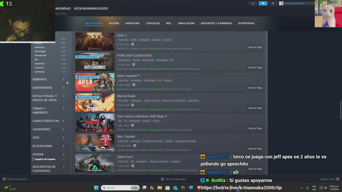Screen dimensions: 342x192
Task: Click the blue megaphone announcements button
Action: pos(263,3)
